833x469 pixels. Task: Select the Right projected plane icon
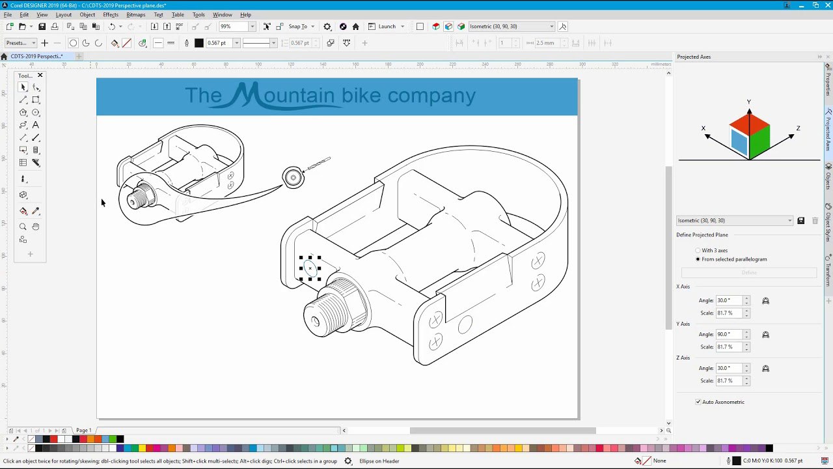461,27
